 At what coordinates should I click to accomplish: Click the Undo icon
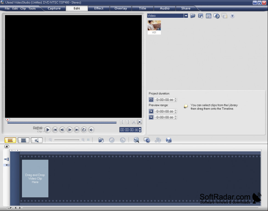(111, 140)
